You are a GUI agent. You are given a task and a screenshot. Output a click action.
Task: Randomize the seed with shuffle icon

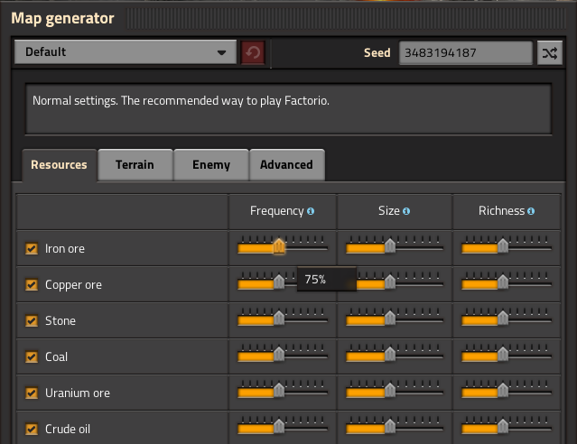click(x=550, y=53)
